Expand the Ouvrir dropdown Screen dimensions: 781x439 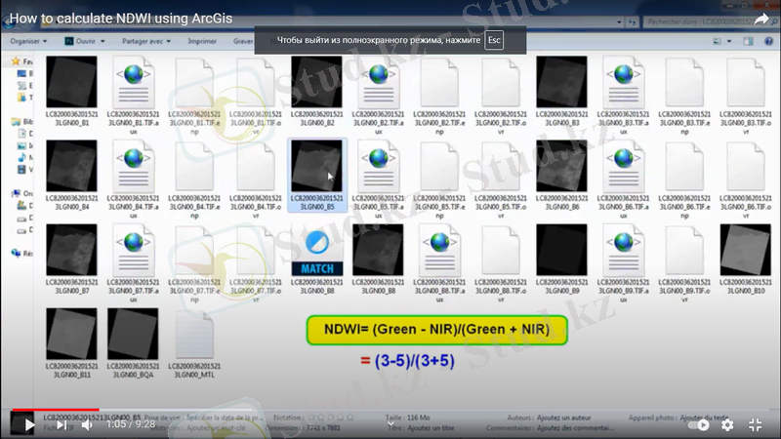coord(88,42)
